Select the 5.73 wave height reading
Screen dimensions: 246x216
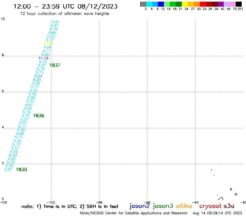point(39,72)
